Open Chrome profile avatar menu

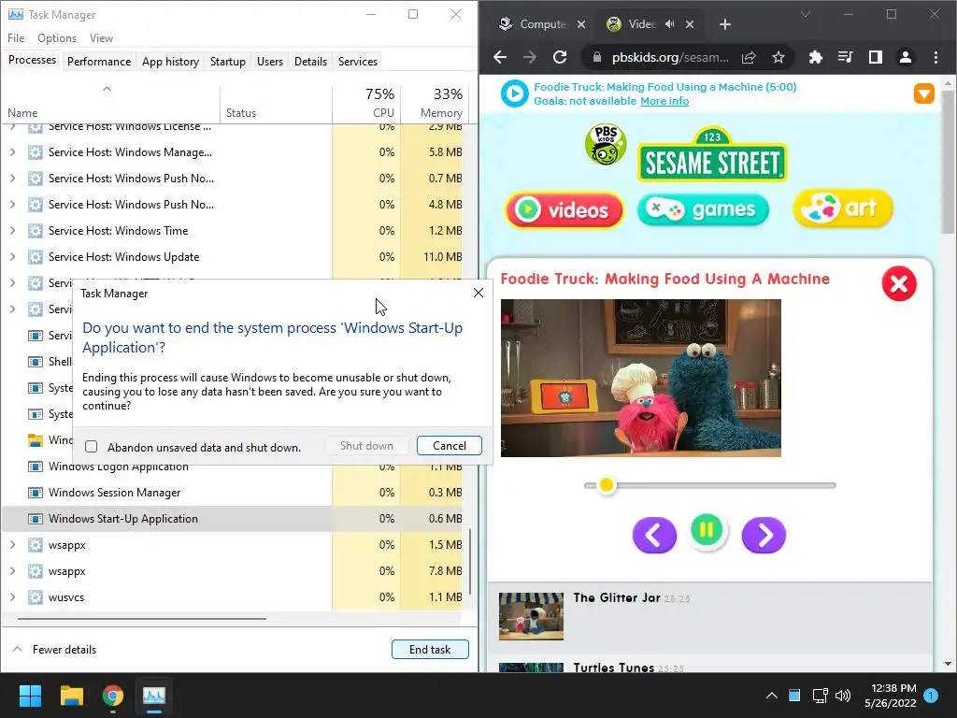[x=905, y=57]
